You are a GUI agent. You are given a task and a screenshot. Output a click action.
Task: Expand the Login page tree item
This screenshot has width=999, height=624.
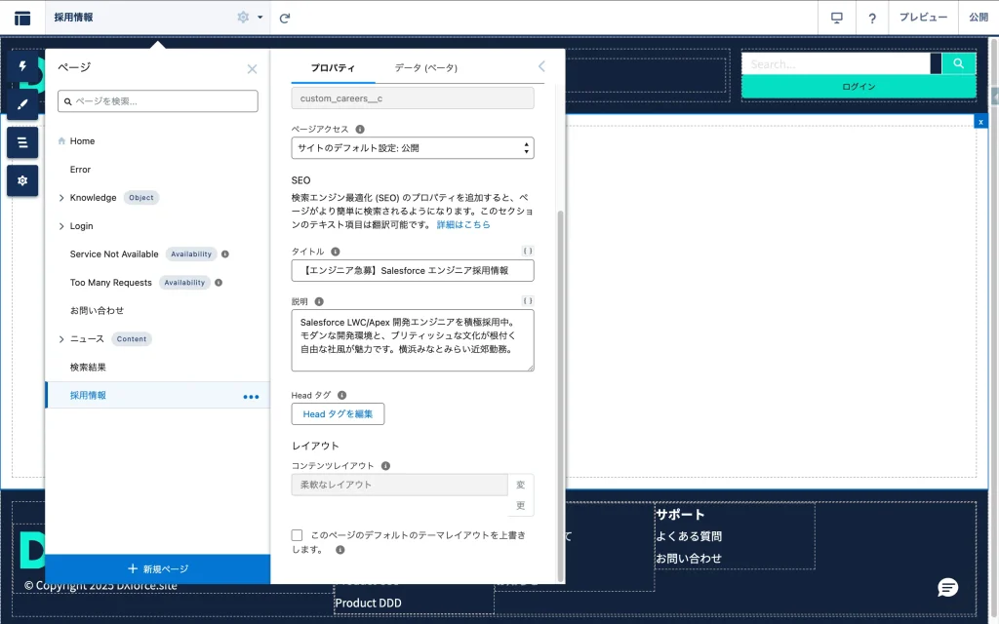(61, 226)
